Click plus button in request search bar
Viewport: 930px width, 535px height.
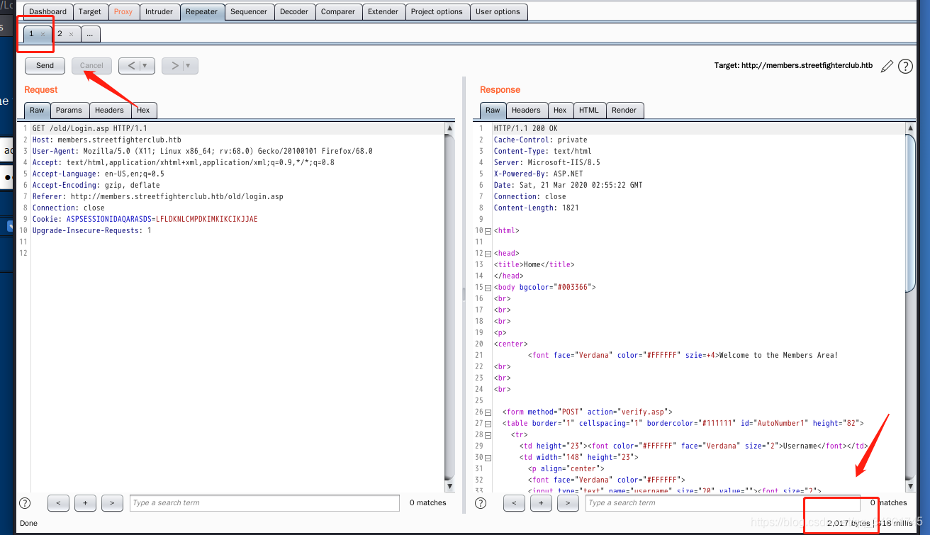click(x=85, y=503)
